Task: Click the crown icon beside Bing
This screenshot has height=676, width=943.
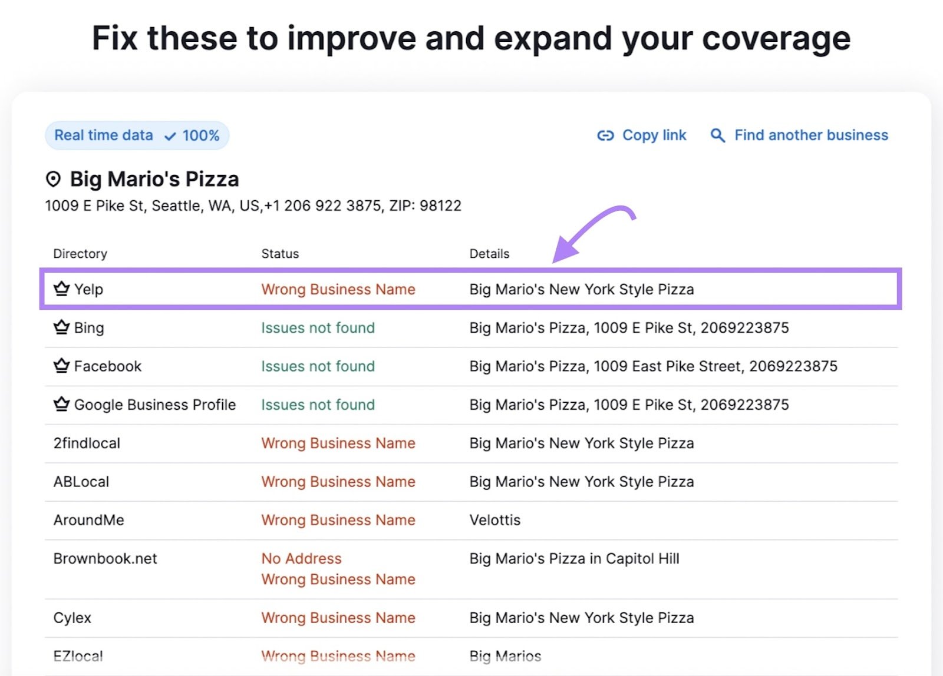Action: 61,327
